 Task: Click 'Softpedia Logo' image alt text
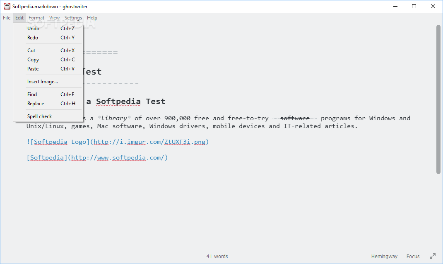click(x=60, y=142)
